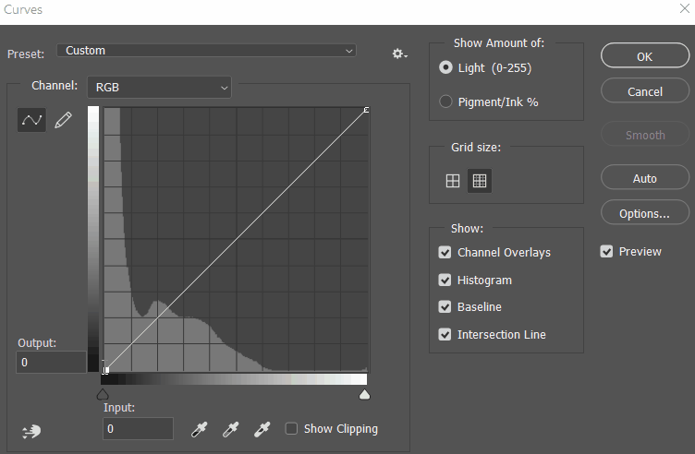The width and height of the screenshot is (695, 454).
Task: Select the Light (0-255) radio option
Action: 445,67
